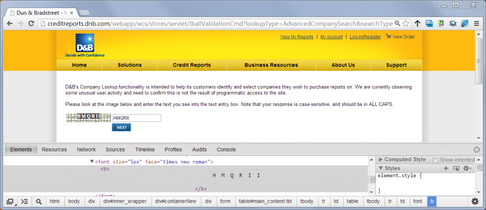The height and width of the screenshot is (210, 486).
Task: Click the black up-arrow extension icon
Action: click(418, 24)
